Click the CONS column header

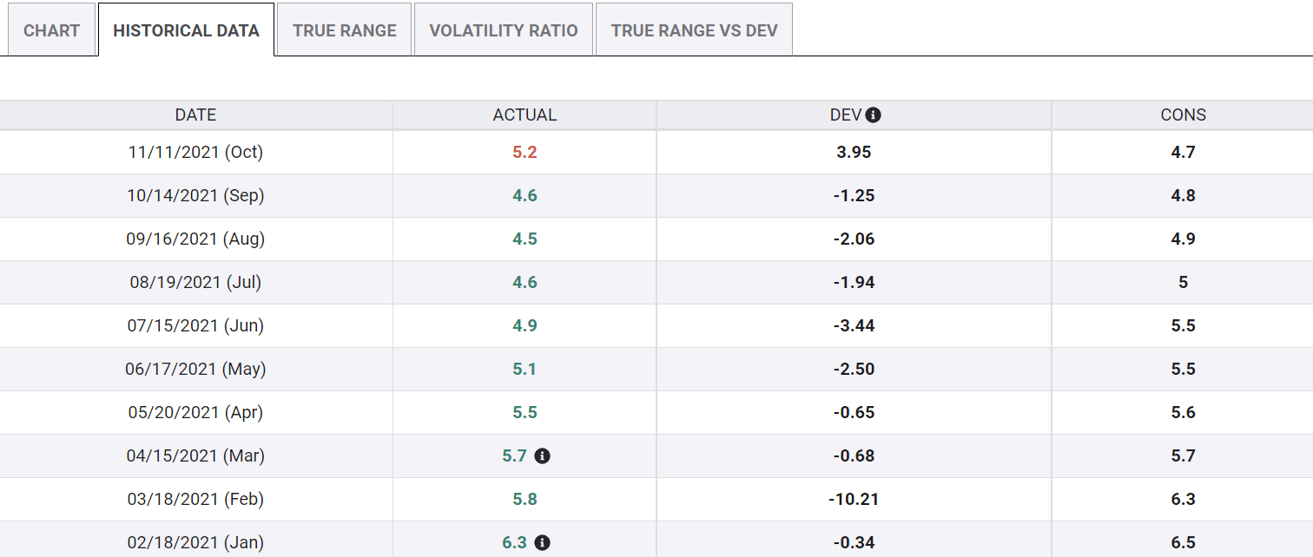1183,115
